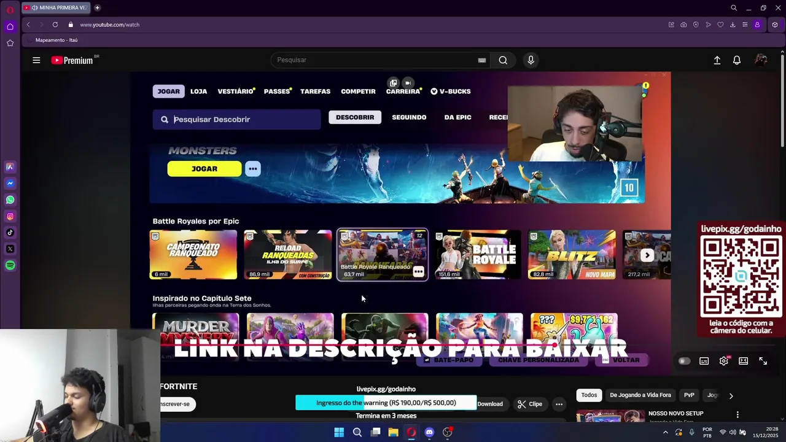Open YouTube create/upload arrow icon
The image size is (786, 442).
pyautogui.click(x=717, y=60)
